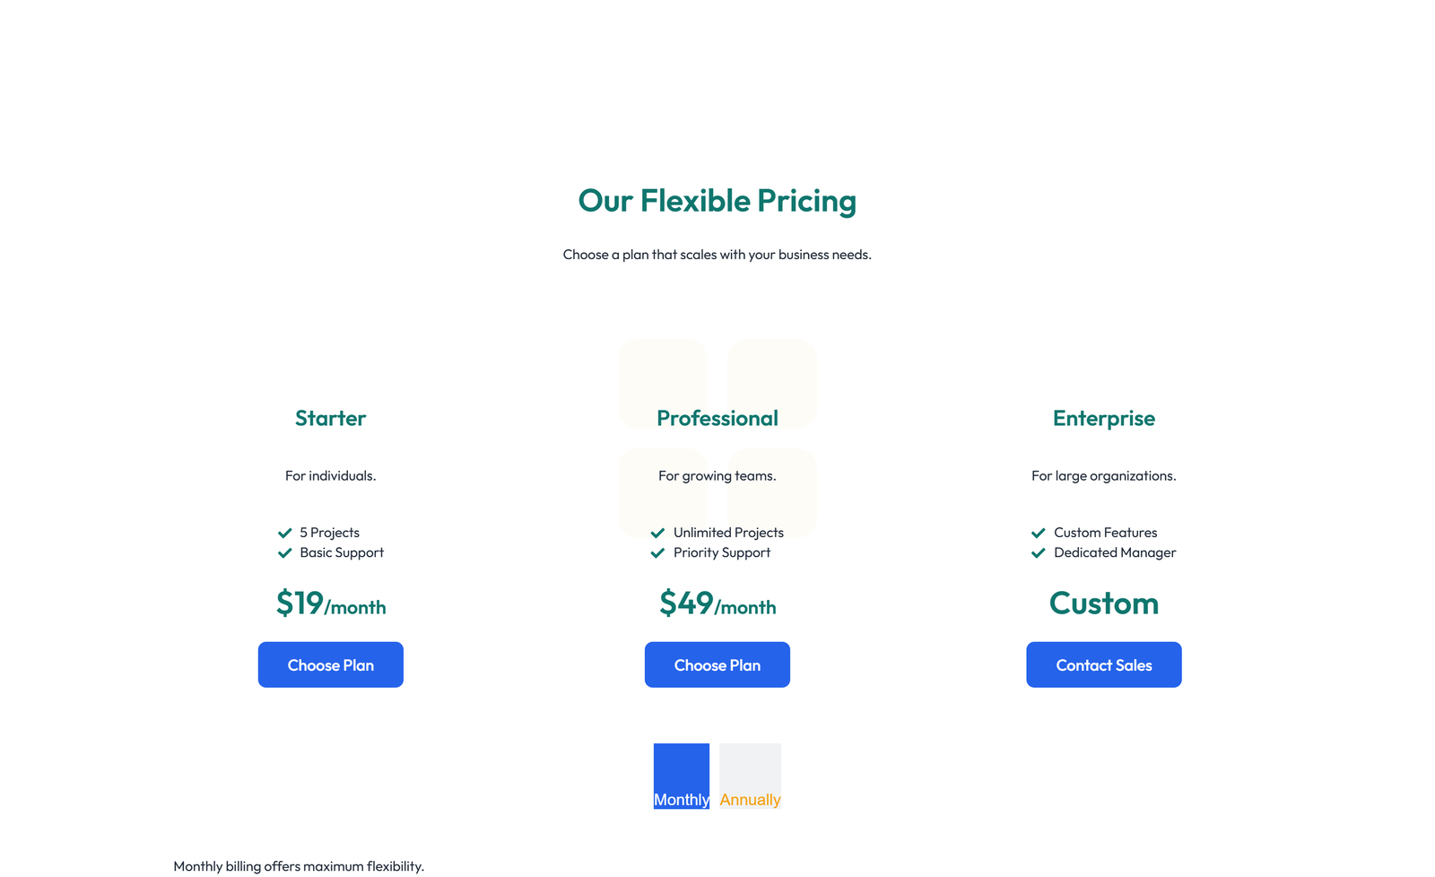This screenshot has width=1435, height=877.
Task: Click the checkmark beside 5 Projects
Action: coord(285,532)
